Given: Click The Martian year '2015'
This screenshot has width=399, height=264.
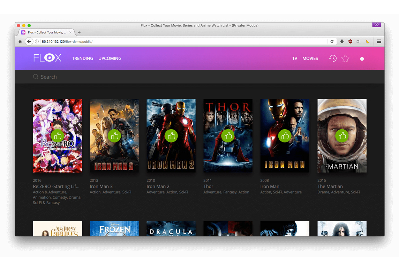Looking at the screenshot, I should point(322,180).
